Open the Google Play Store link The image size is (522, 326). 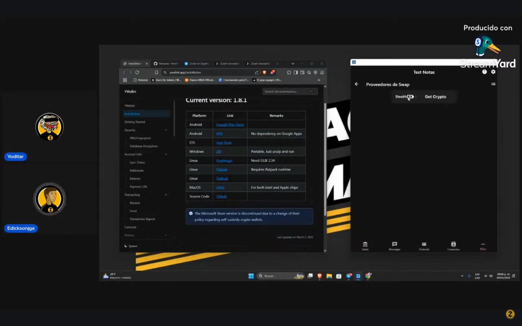230,125
